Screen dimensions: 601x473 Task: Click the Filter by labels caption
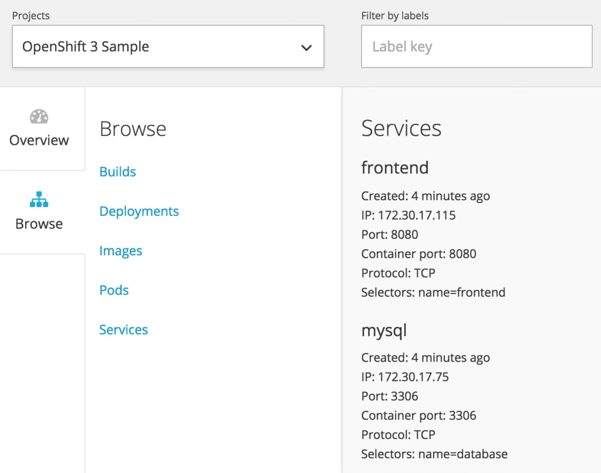[395, 16]
